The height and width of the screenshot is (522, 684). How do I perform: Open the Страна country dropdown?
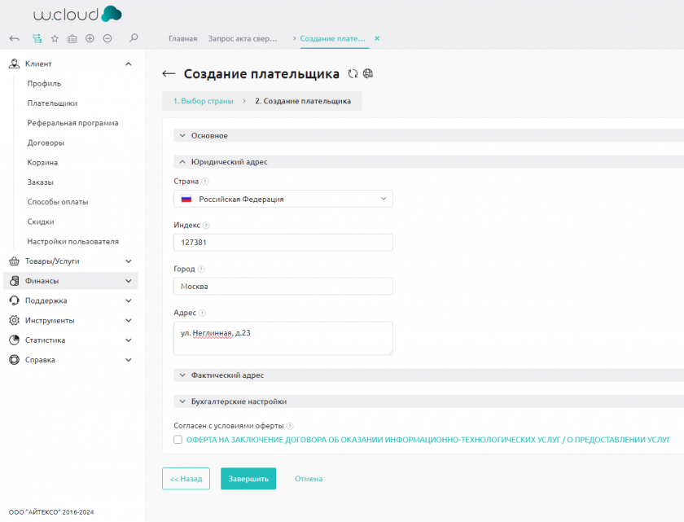coord(283,199)
